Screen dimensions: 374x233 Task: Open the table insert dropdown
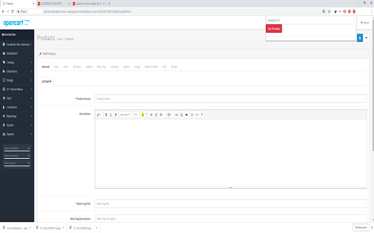coord(169,115)
